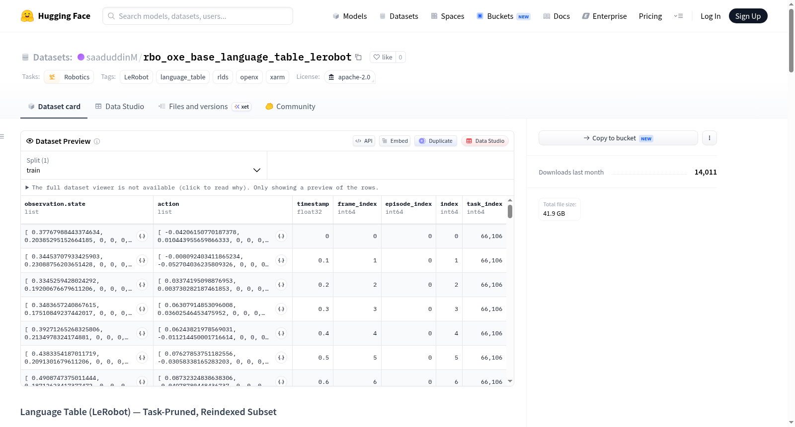Click the Duplicate button
This screenshot has height=427, width=795.
pos(436,141)
